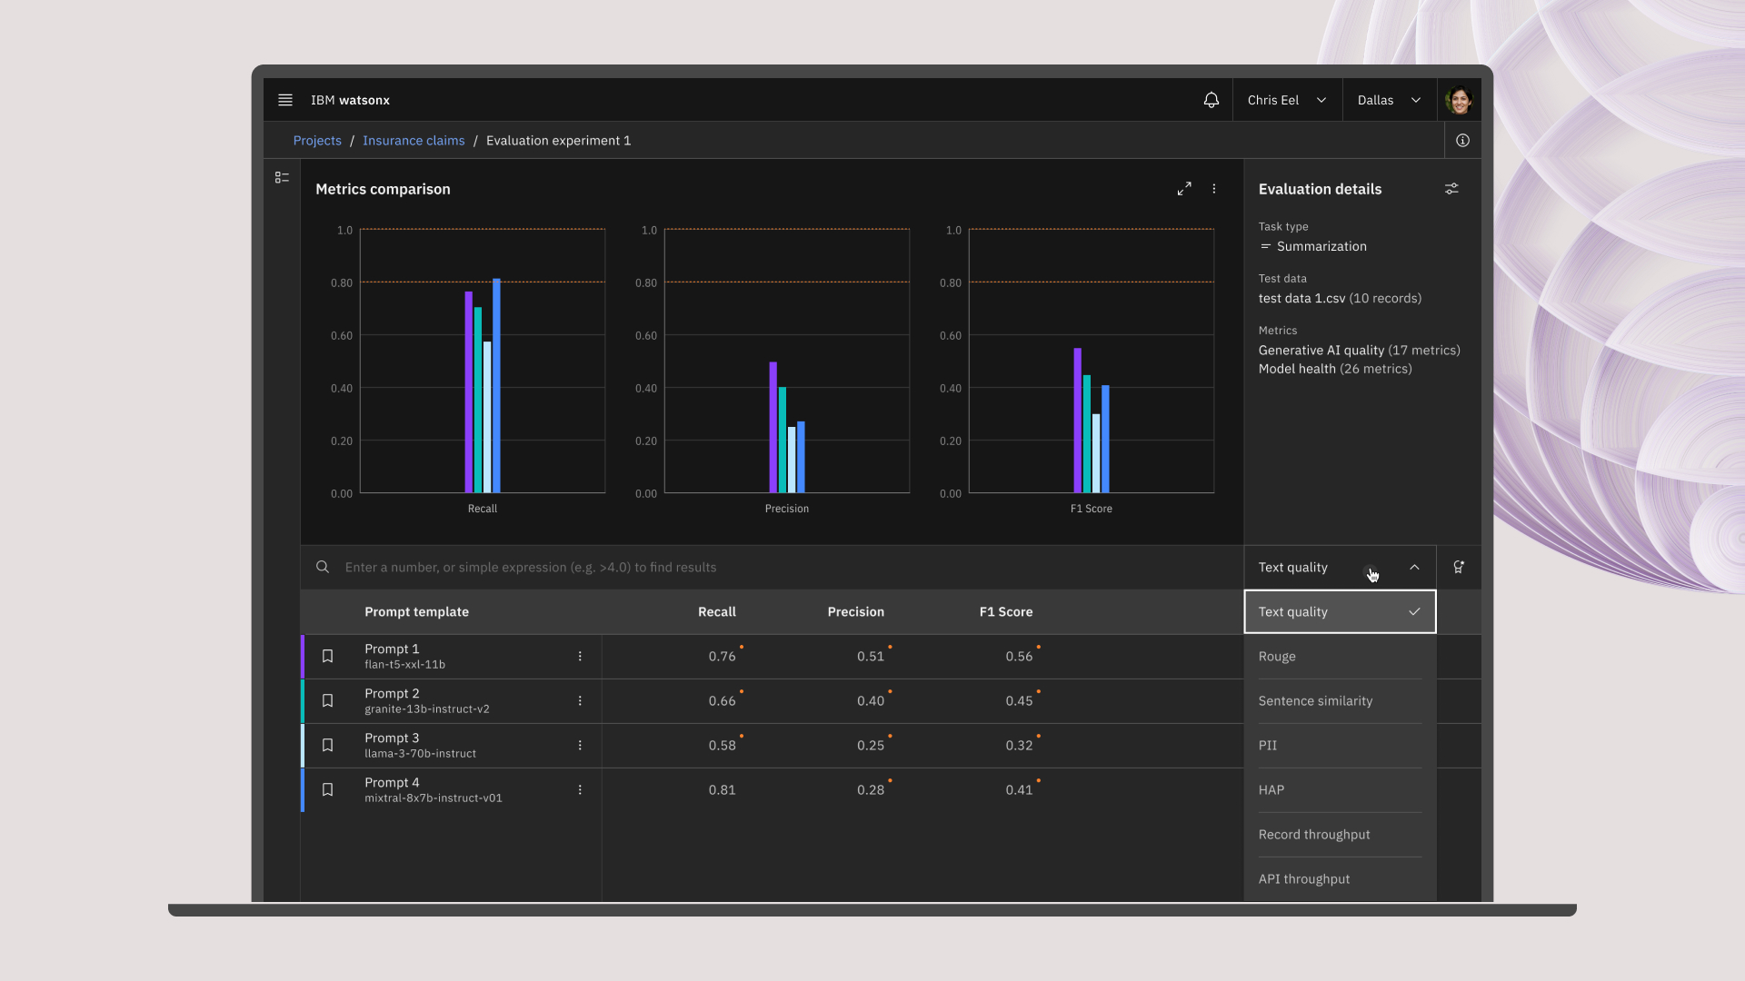This screenshot has width=1745, height=981.
Task: Click the Precision chart
Action: point(787,361)
